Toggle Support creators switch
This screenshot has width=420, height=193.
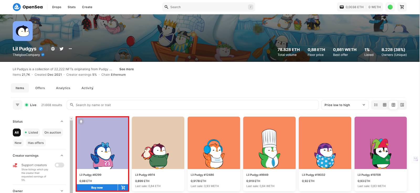pyautogui.click(x=59, y=165)
